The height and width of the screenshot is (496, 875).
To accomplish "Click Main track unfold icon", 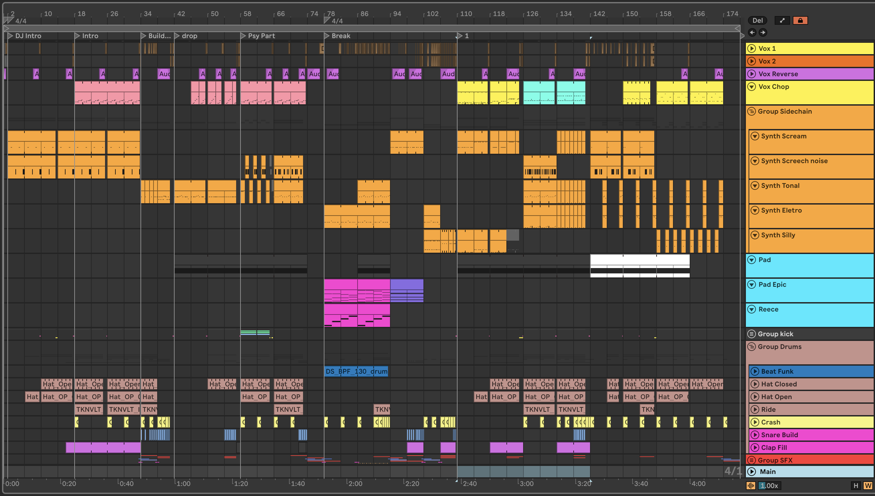I will [x=751, y=472].
